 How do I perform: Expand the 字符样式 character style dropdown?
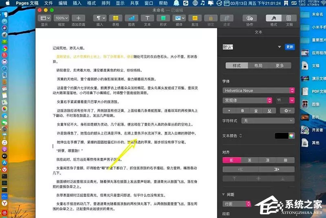[x=268, y=121]
